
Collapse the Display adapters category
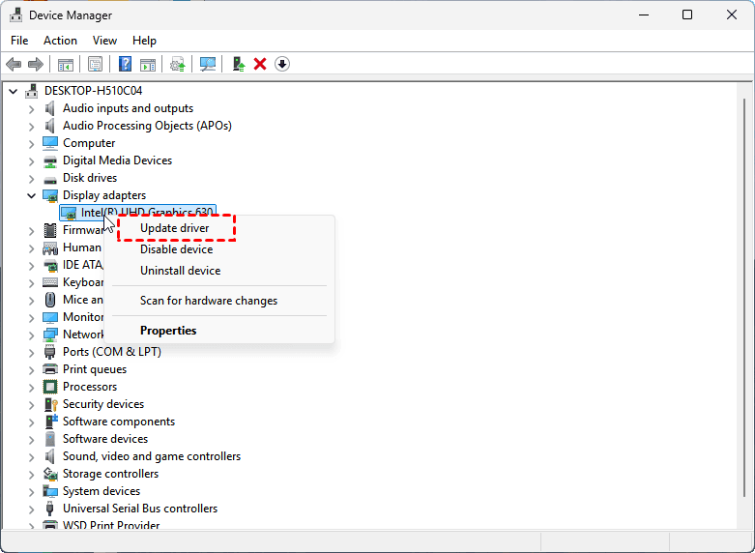point(31,195)
